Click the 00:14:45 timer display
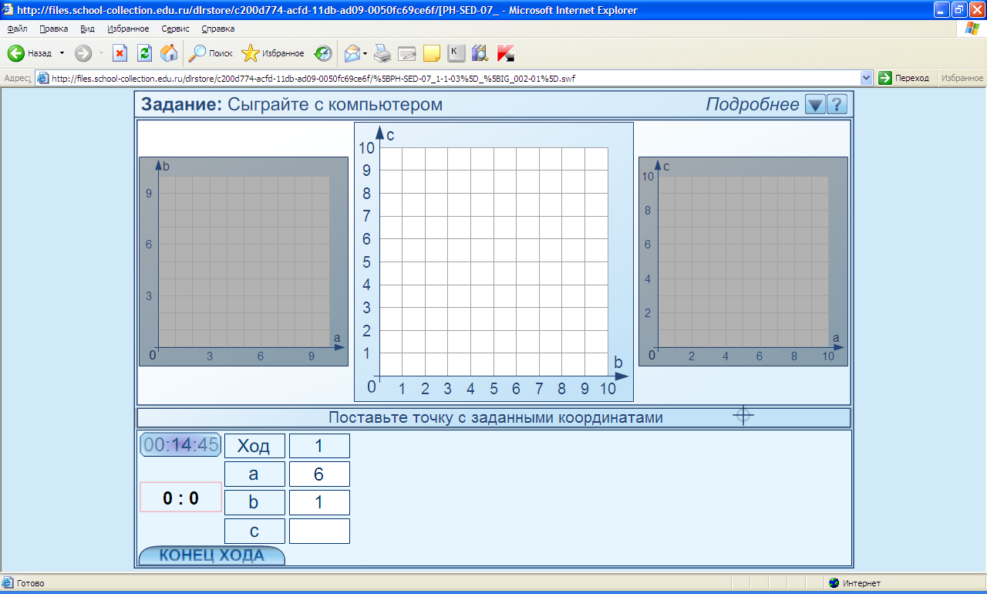Screen dimensions: 987x594 (x=180, y=444)
